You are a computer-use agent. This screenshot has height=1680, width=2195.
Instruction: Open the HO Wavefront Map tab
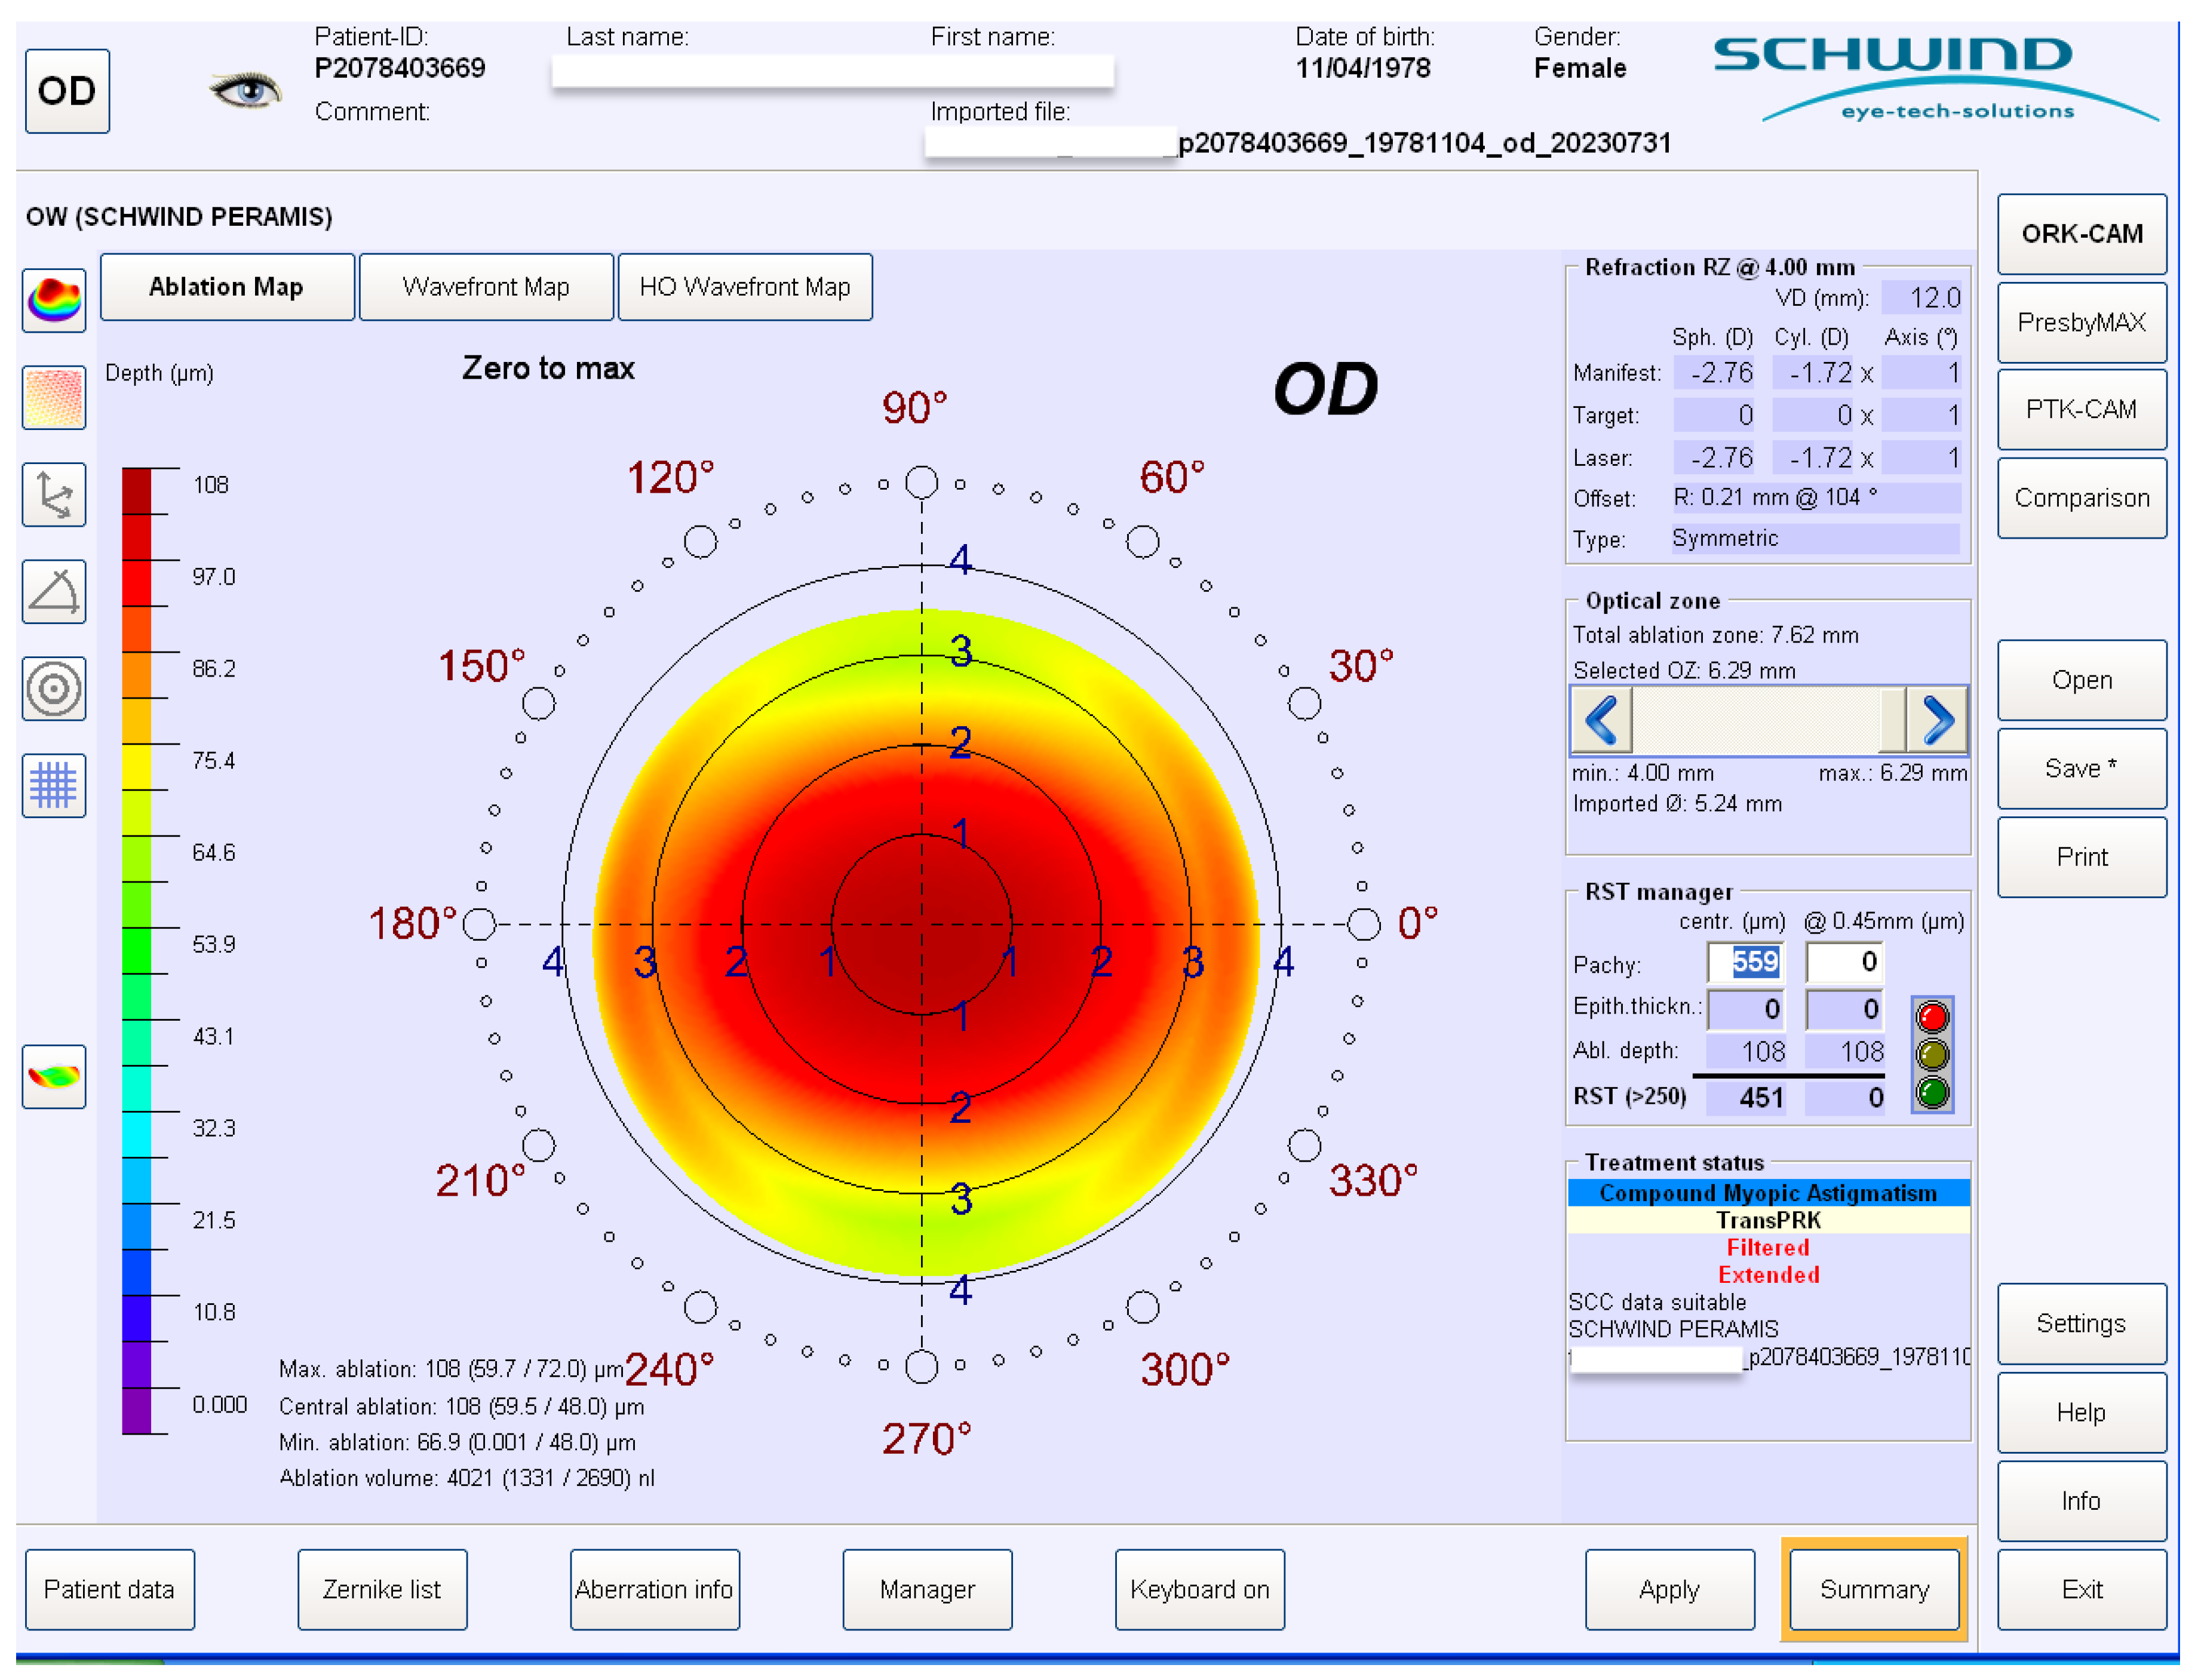coord(745,287)
